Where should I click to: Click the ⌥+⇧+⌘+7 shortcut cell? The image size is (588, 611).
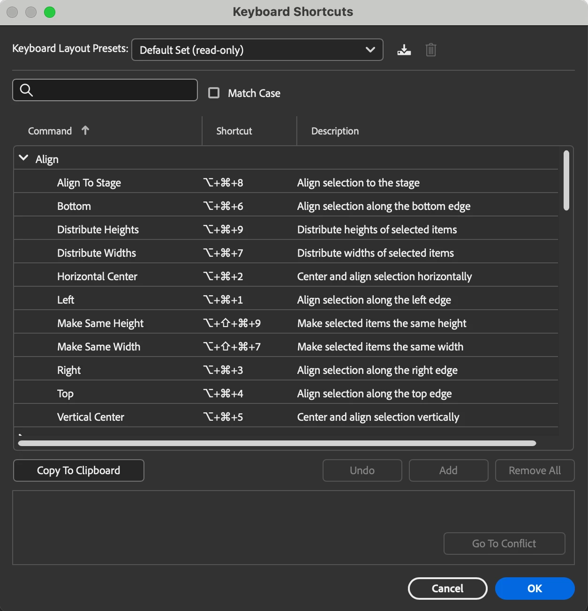[232, 347]
